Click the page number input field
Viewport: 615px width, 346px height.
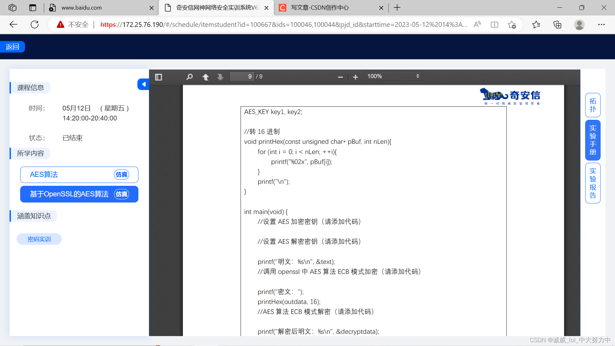[242, 76]
